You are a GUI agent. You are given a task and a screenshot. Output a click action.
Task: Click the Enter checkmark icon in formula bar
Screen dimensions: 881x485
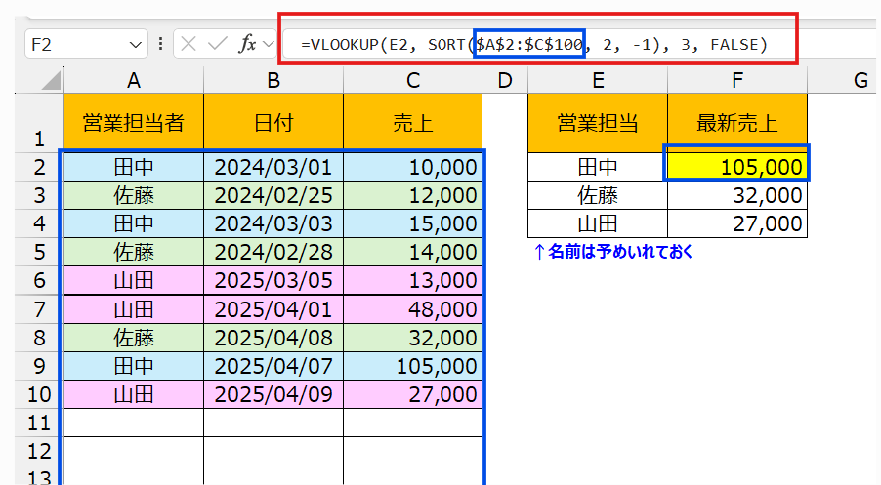pyautogui.click(x=217, y=44)
